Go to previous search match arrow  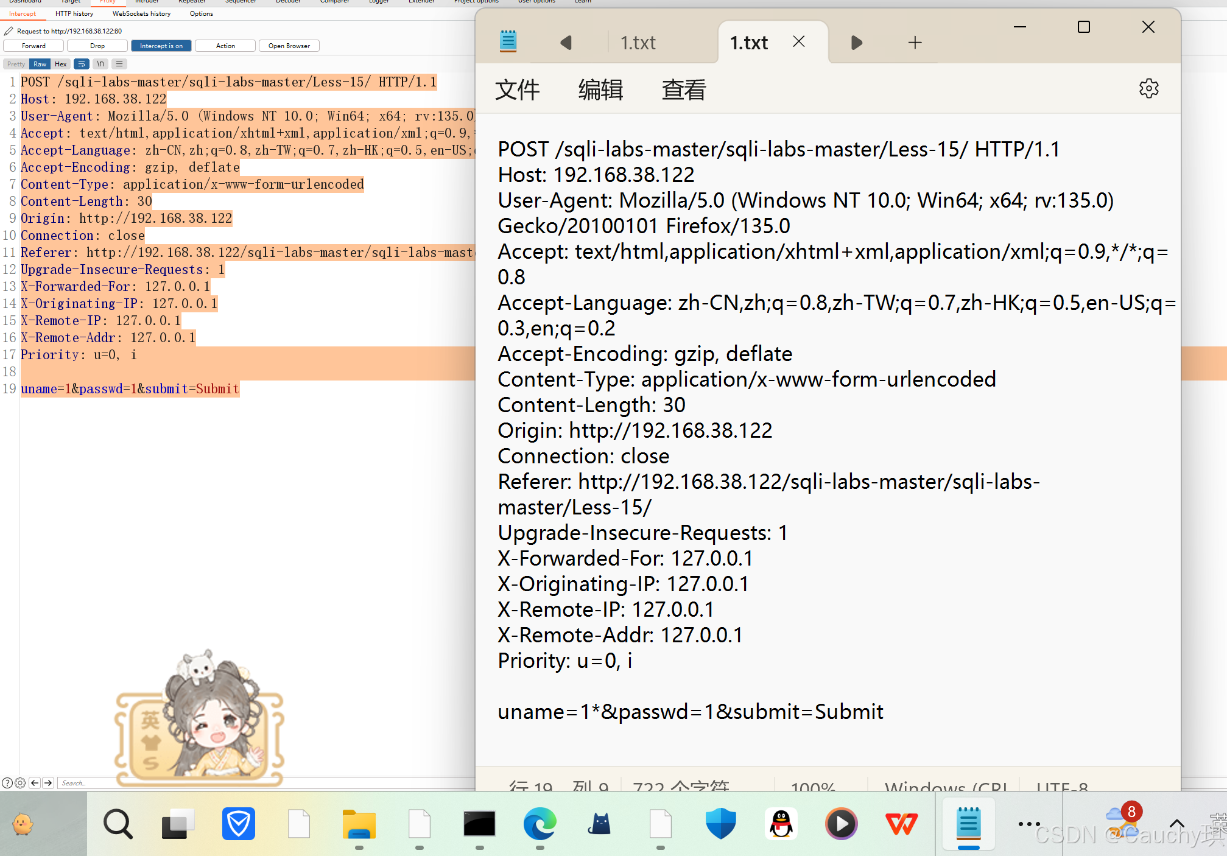pyautogui.click(x=35, y=783)
